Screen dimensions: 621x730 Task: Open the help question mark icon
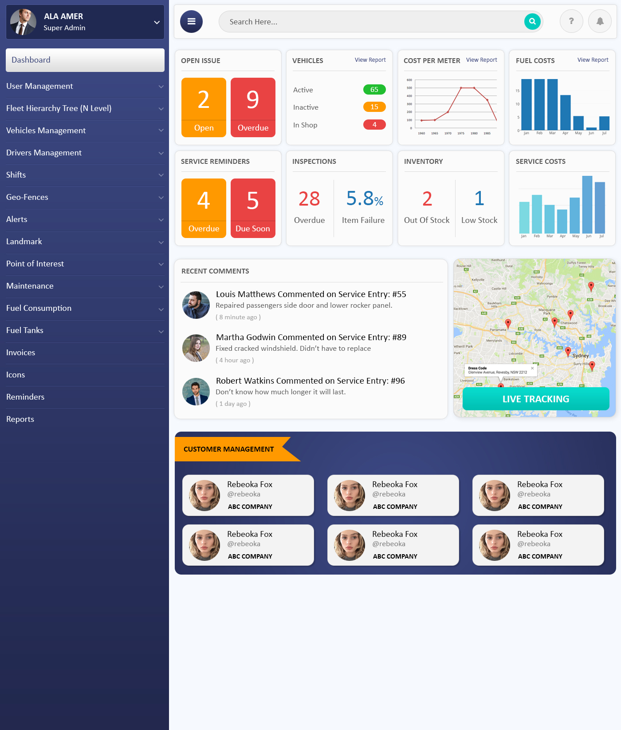tap(571, 21)
